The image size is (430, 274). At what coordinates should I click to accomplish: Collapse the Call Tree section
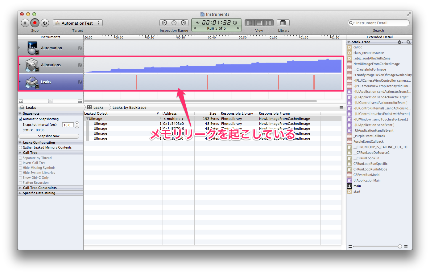20,153
